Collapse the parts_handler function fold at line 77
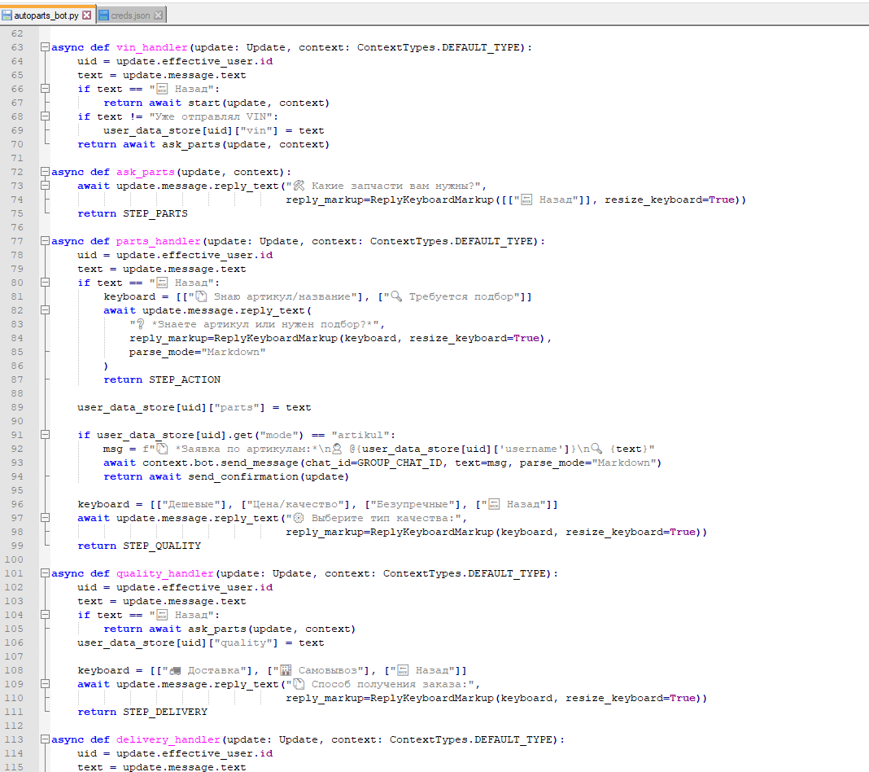This screenshot has width=869, height=772. [45, 241]
